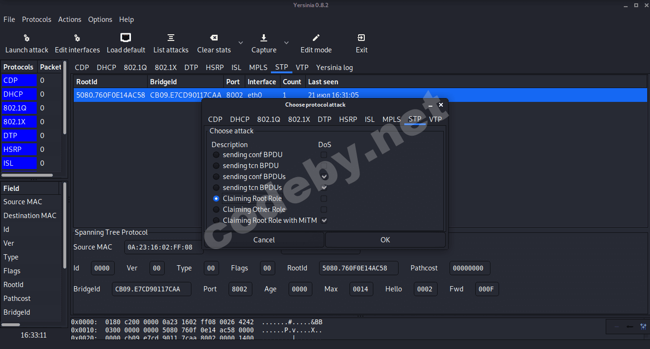Switch to the DHCP tab in the dialog
This screenshot has height=349, width=650.
pyautogui.click(x=240, y=120)
